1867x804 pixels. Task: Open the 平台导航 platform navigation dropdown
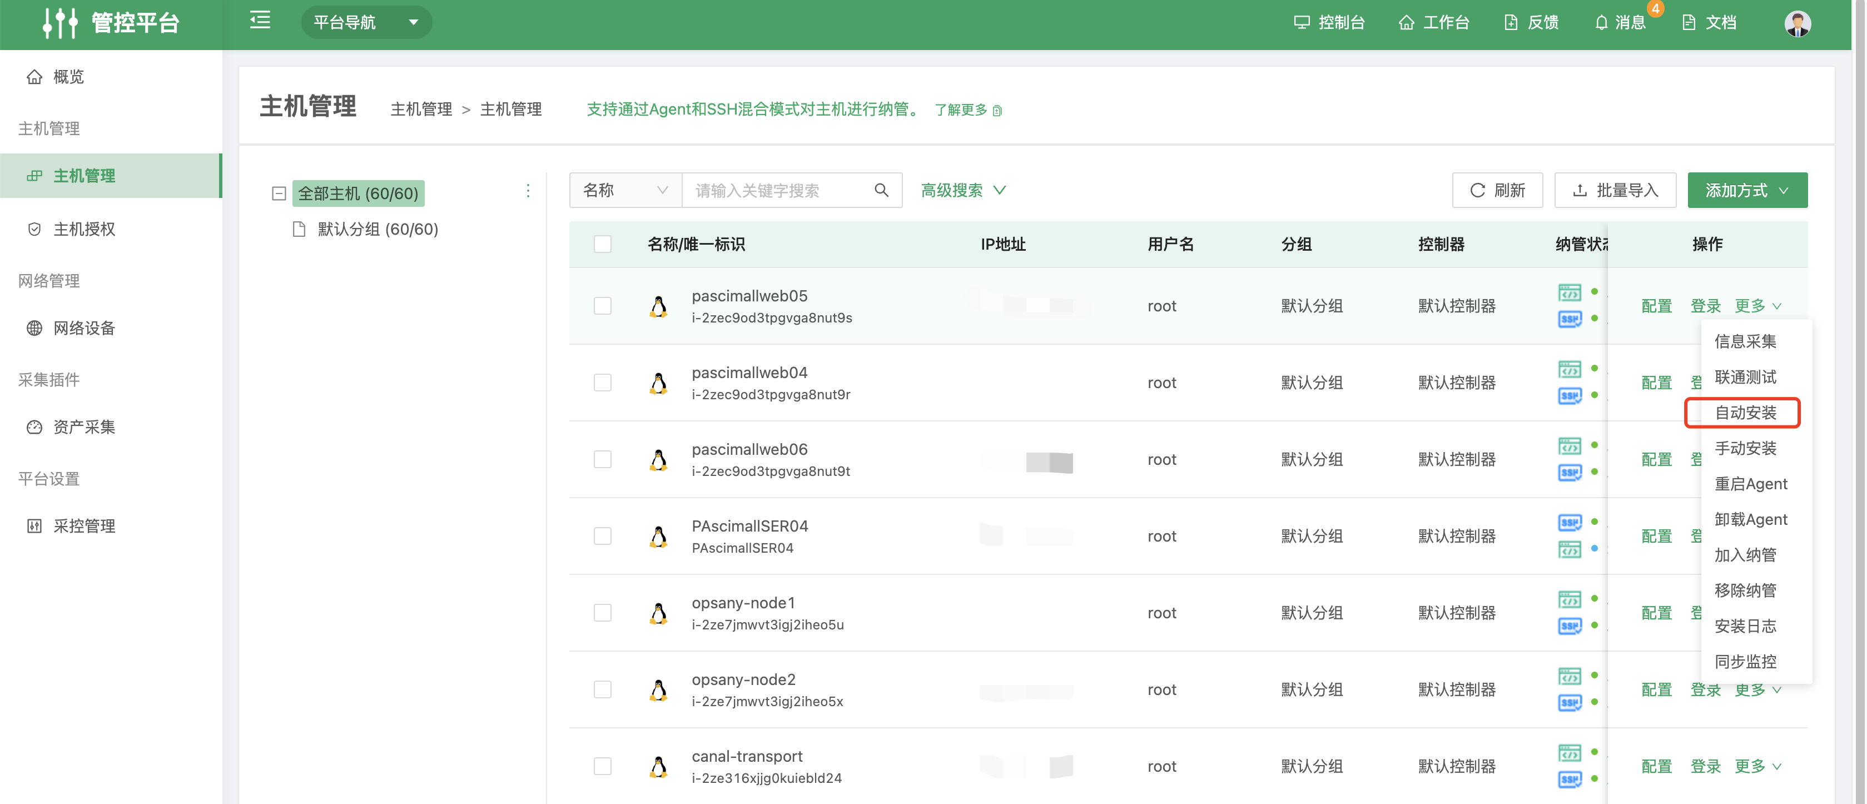pos(366,22)
